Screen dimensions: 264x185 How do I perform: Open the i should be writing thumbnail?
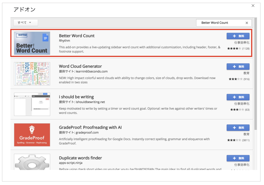pyautogui.click(x=32, y=104)
